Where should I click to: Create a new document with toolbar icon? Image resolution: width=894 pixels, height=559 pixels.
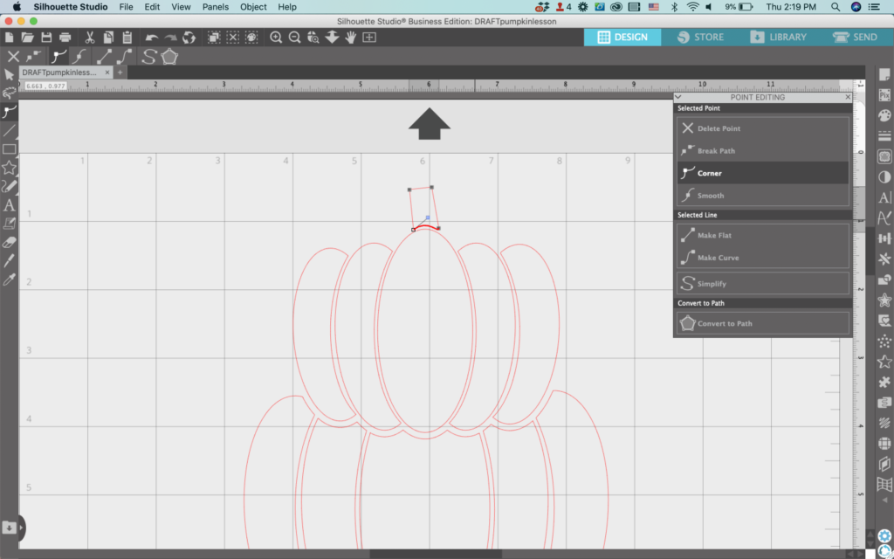click(x=9, y=38)
